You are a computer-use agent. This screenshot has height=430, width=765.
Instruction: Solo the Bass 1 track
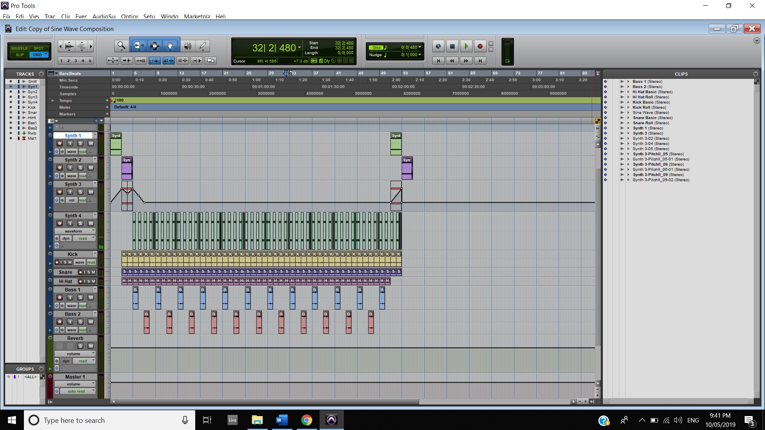[80, 297]
